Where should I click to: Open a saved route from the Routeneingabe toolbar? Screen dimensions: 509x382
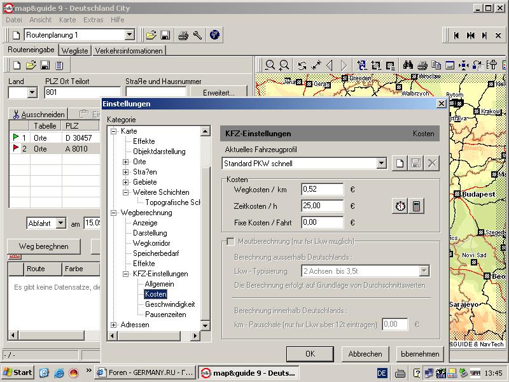click(x=31, y=66)
